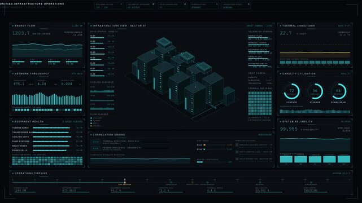Click the 1284 MW timeline readout
This screenshot has width=362, height=203.
click(20, 191)
